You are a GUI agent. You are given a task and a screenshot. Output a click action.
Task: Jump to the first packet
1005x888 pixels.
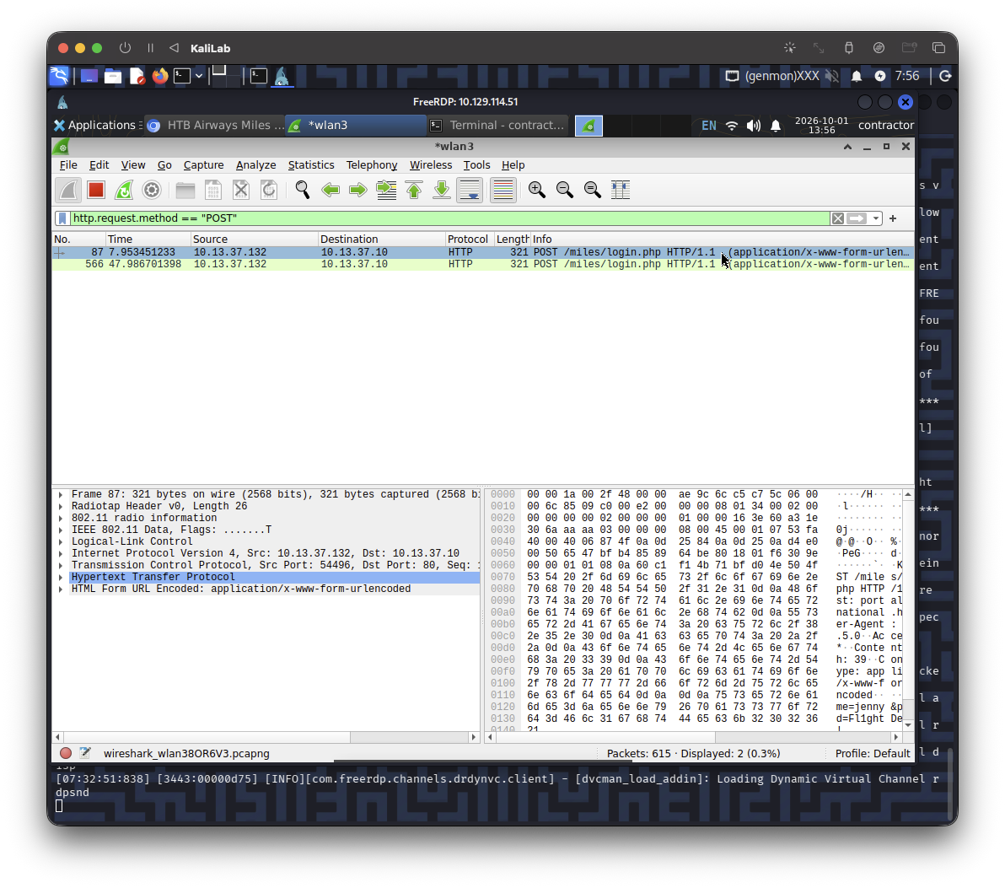pos(414,190)
